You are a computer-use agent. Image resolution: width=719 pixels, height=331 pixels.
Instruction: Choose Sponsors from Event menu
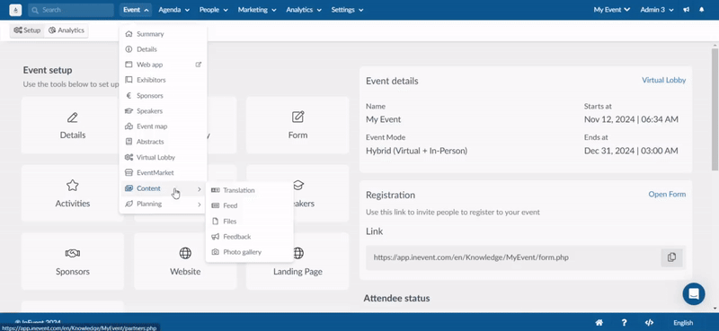coord(163,95)
